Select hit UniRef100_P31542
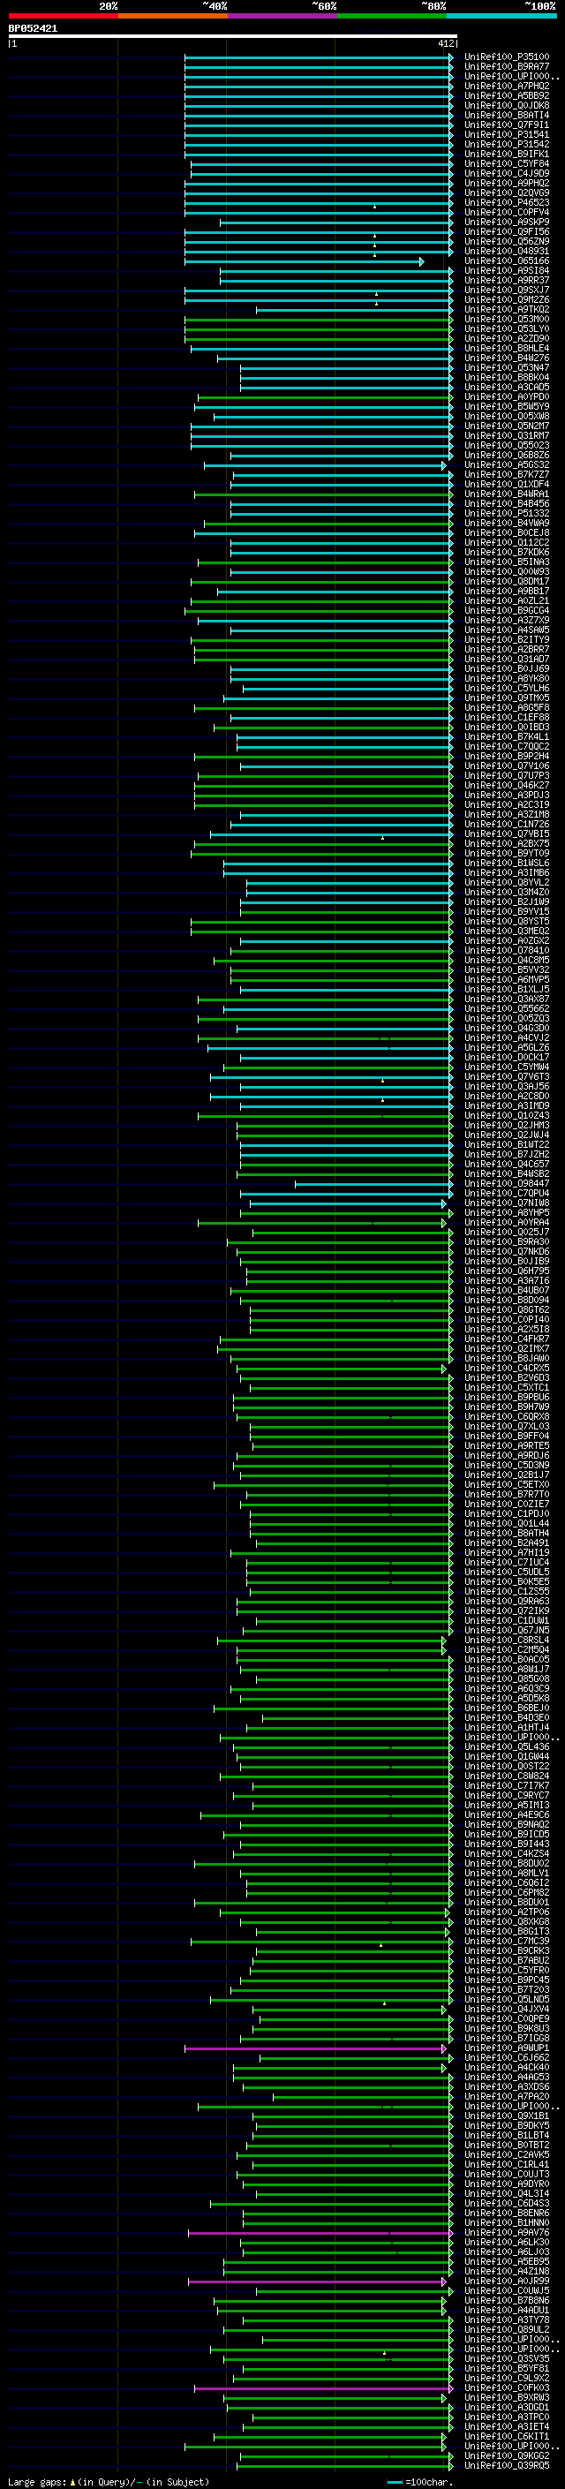Image resolution: width=565 pixels, height=2489 pixels. (x=506, y=144)
